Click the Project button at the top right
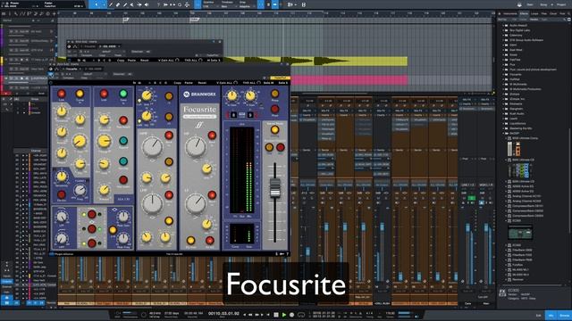This screenshot has width=572, height=321. point(561,4)
